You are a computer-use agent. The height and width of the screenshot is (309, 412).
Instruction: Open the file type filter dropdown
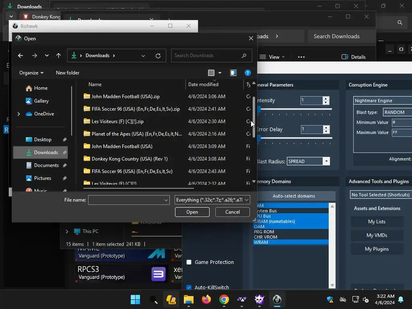(212, 200)
